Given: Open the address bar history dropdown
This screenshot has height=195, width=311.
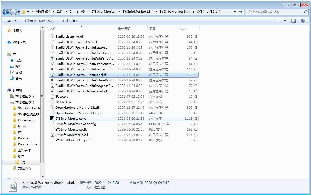Looking at the screenshot, I should click(234, 12).
